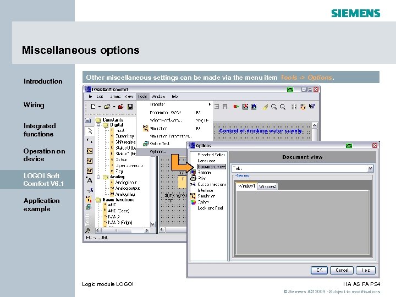Open the Tabs dropdown in Document view
The width and height of the screenshot is (396, 297).
tap(370, 168)
